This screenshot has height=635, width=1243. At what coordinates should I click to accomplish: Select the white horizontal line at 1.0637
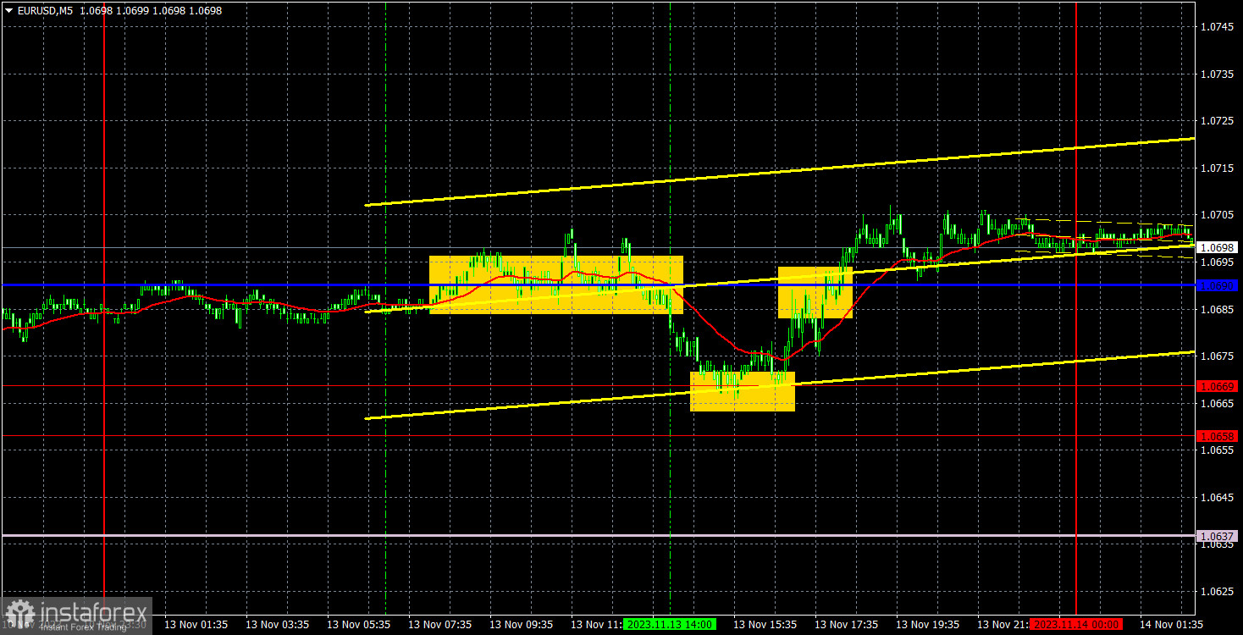click(x=597, y=536)
